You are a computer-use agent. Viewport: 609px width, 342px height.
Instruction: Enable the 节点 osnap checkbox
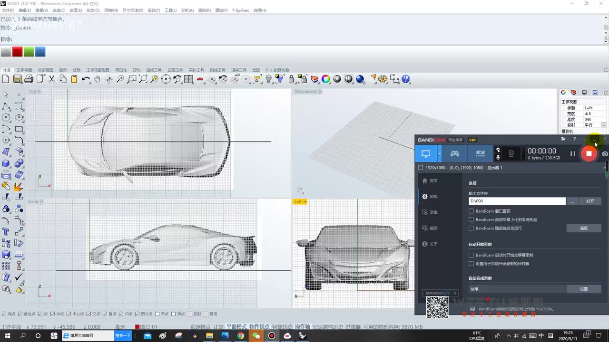(x=157, y=314)
